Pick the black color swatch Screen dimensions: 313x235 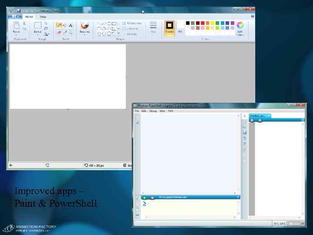pyautogui.click(x=188, y=23)
